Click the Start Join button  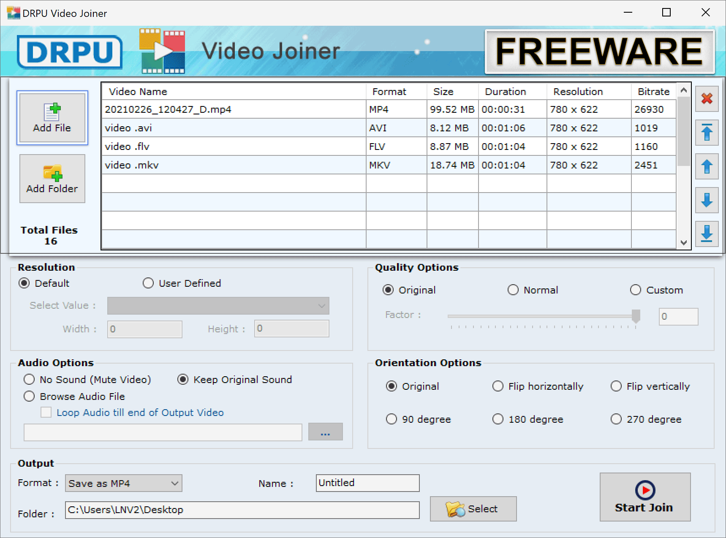pyautogui.click(x=645, y=497)
